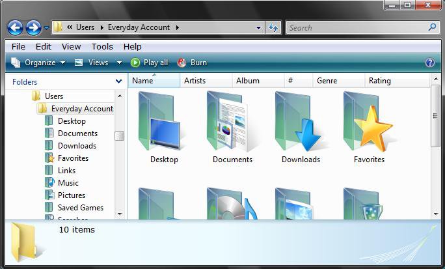Select the large Documents folder icon
Image resolution: width=445 pixels, height=269 pixels.
pos(228,122)
